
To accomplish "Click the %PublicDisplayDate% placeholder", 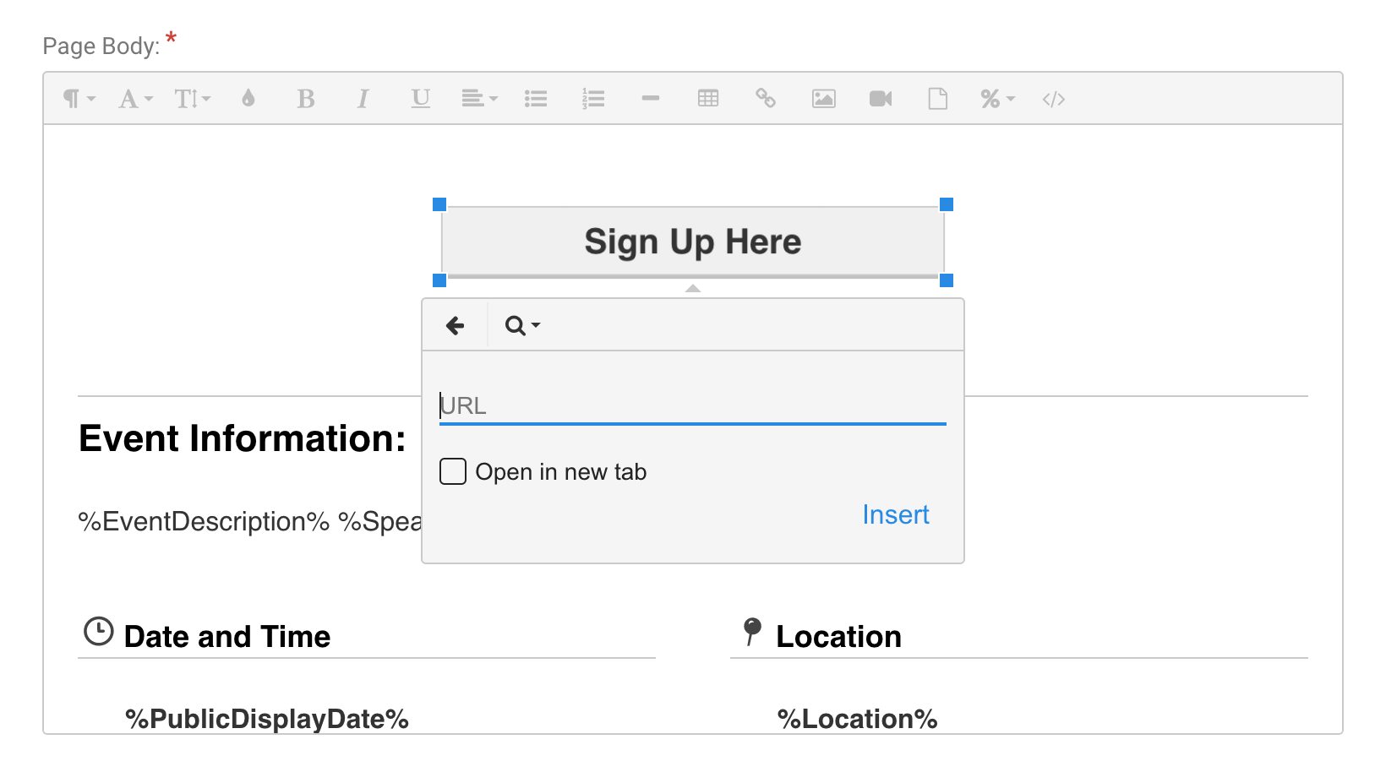I will (x=267, y=719).
